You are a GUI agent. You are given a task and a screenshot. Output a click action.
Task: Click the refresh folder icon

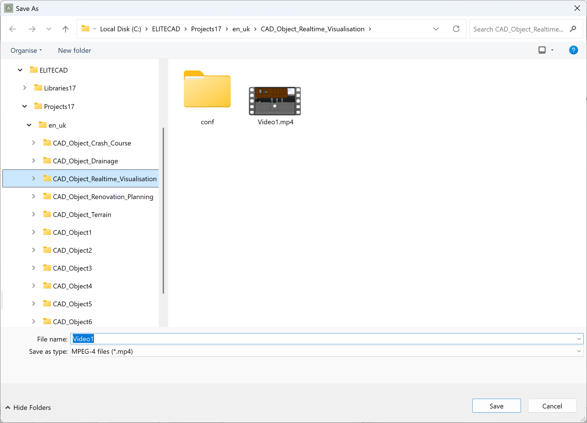coord(456,29)
